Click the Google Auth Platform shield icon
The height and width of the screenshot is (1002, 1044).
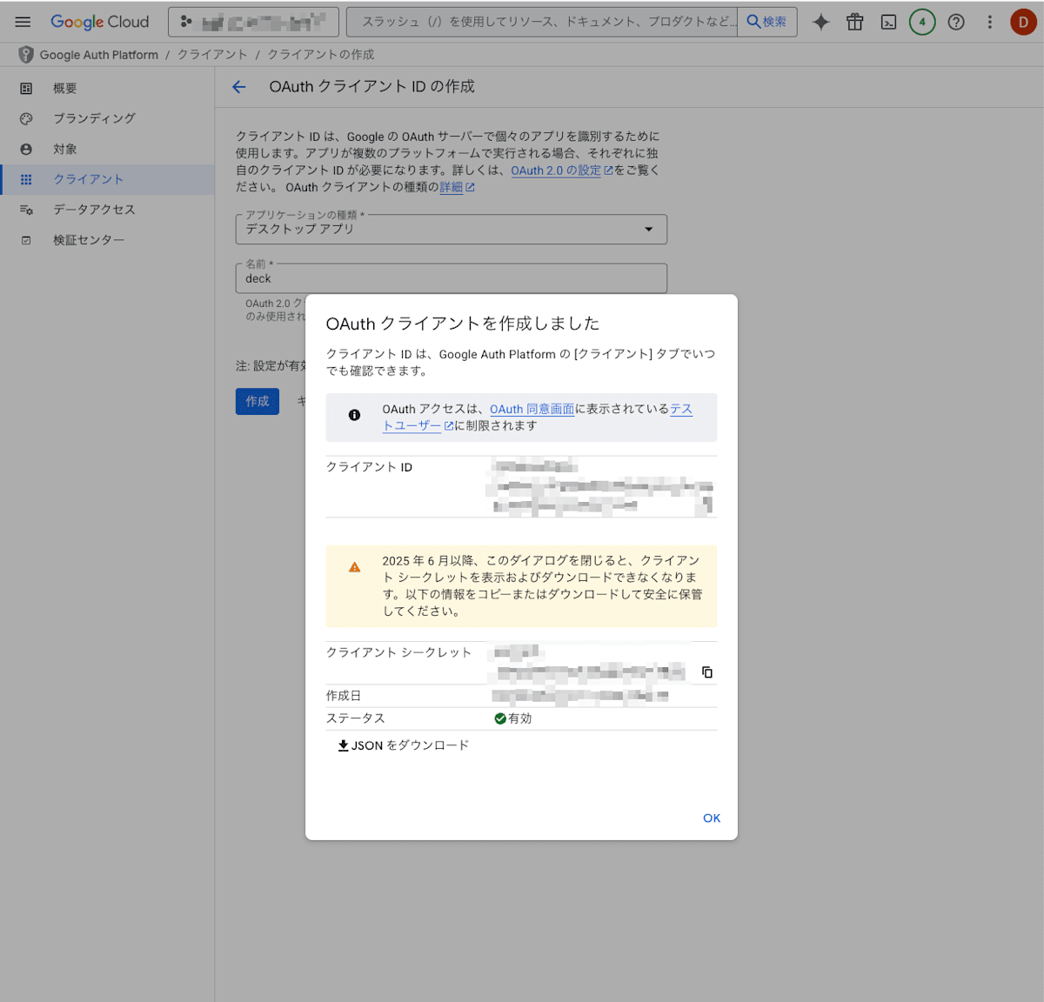point(26,55)
